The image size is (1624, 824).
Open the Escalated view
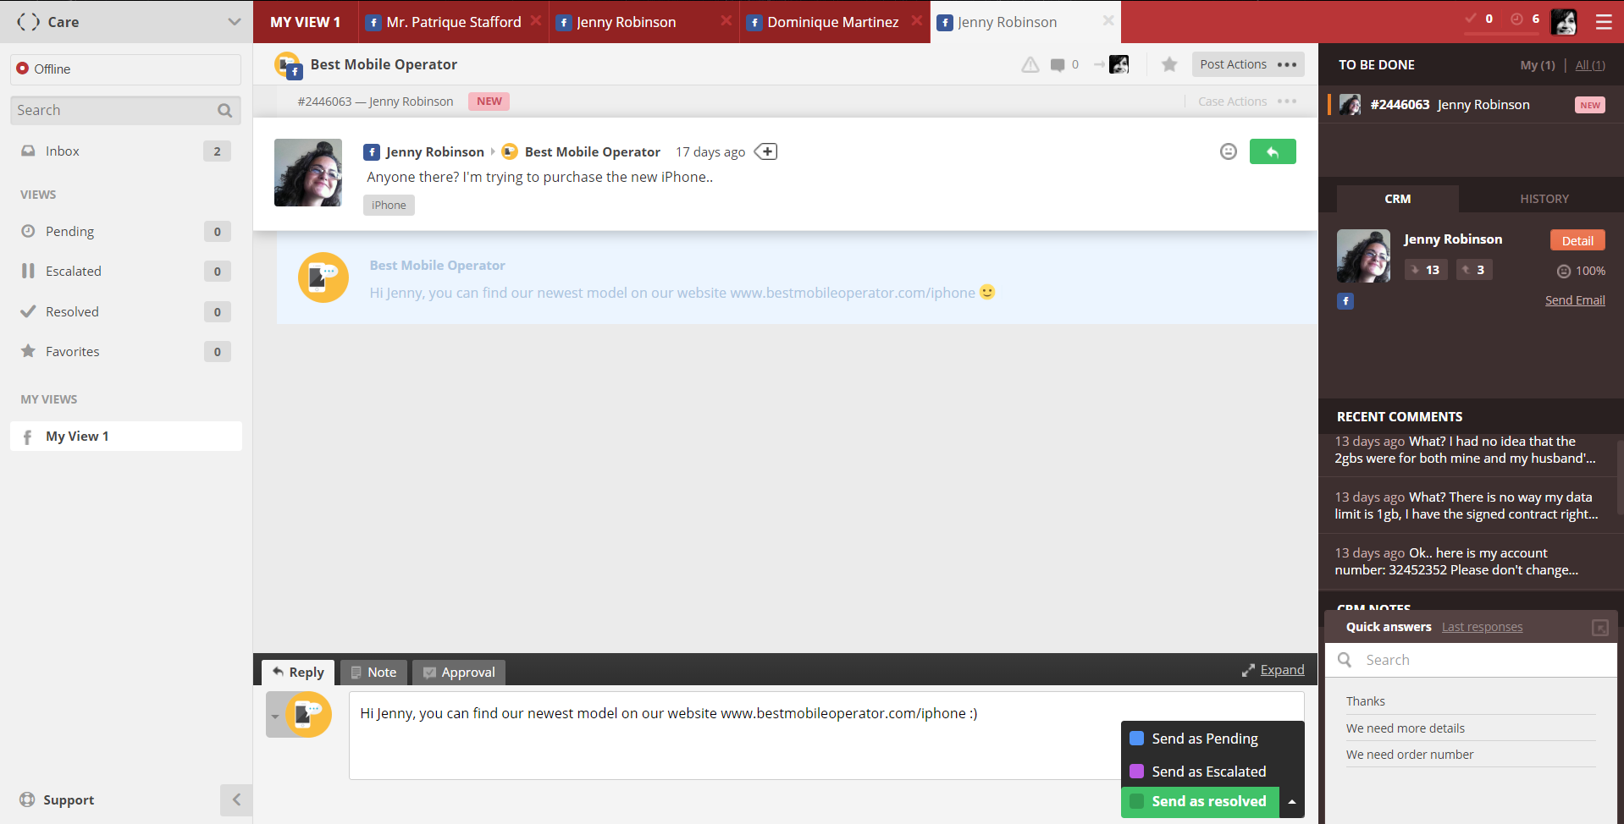pos(125,272)
